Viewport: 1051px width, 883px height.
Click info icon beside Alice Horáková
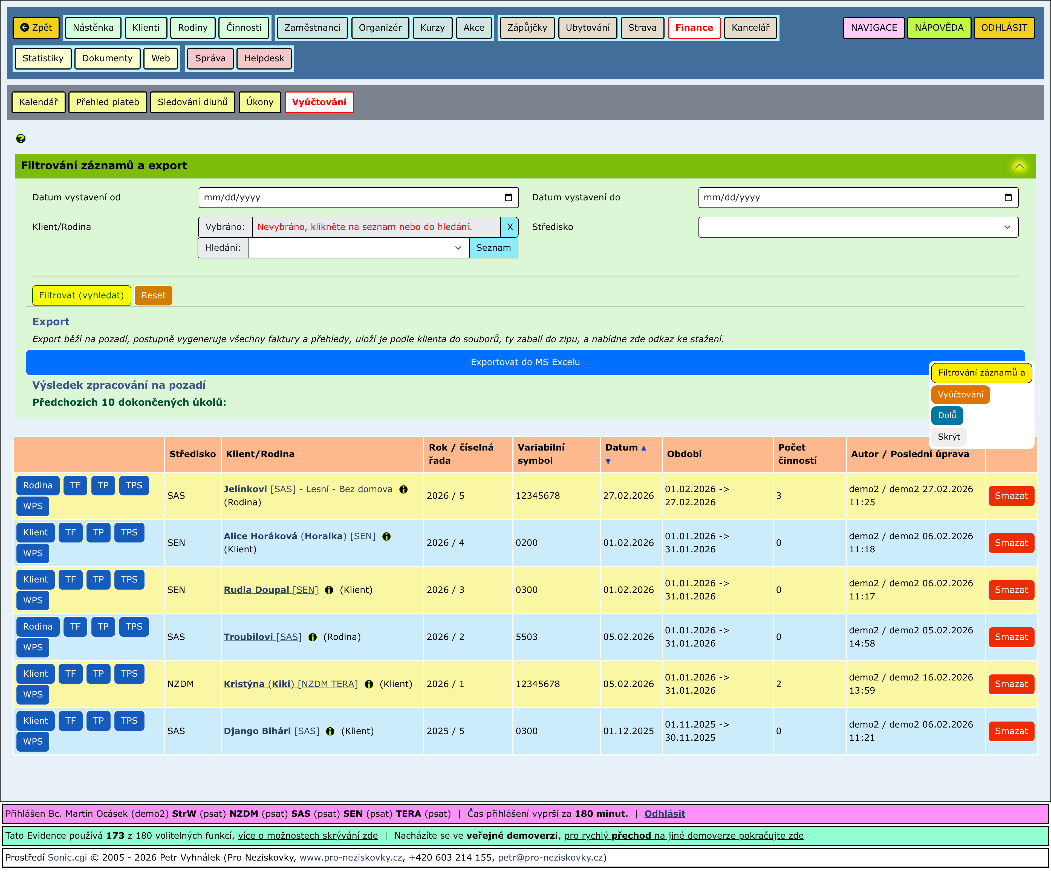coord(386,536)
